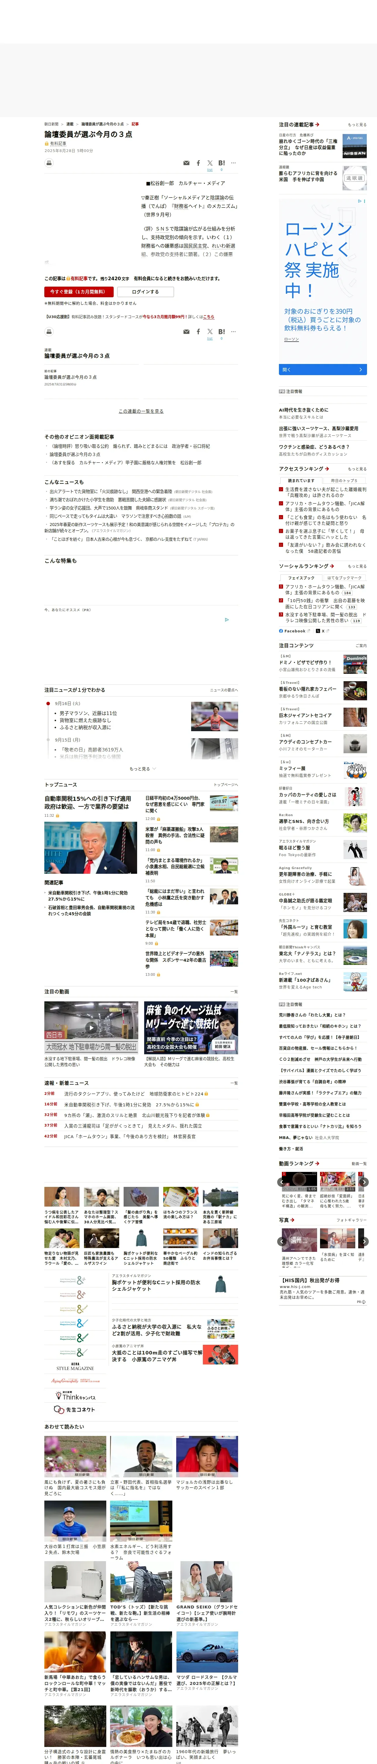Click red arrow beside ソーシャルランキング heading

(x=332, y=566)
